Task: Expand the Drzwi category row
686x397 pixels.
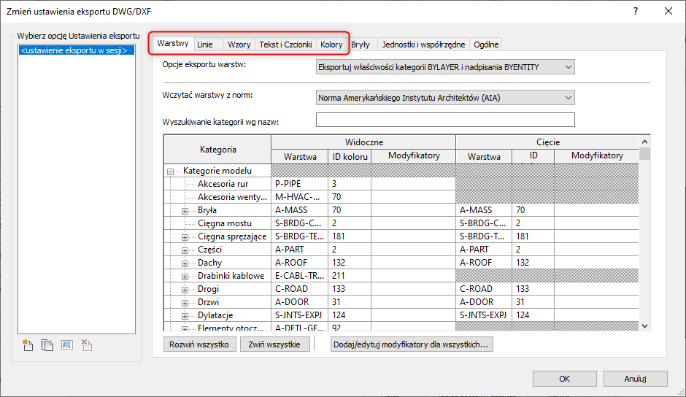Action: pos(185,302)
